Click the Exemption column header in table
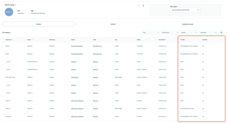The image size is (227, 123). (x=205, y=40)
